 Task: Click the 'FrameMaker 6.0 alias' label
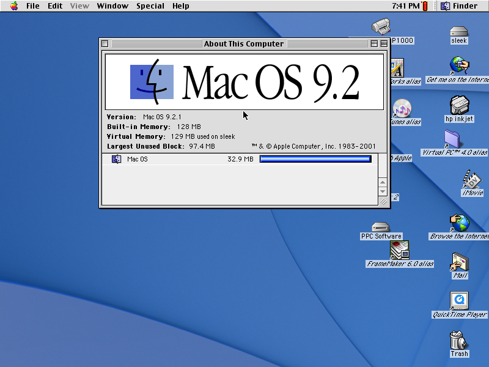(400, 264)
